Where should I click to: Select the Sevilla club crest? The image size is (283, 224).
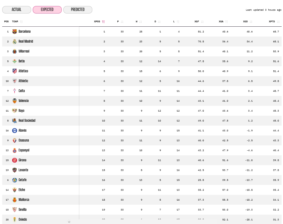[x=15, y=209]
